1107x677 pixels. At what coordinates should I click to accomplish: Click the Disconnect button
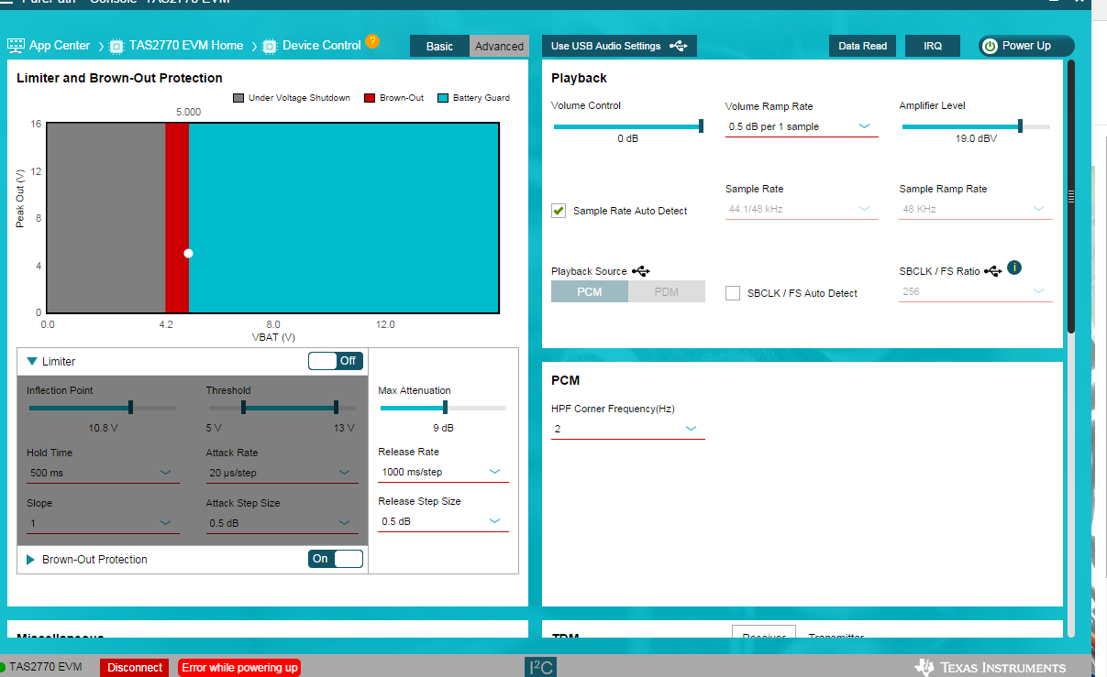[x=135, y=668]
